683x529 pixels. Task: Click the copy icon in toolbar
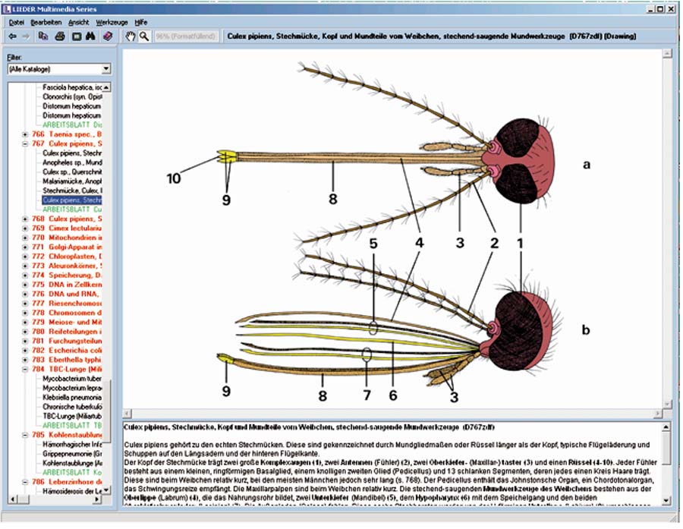coord(43,36)
